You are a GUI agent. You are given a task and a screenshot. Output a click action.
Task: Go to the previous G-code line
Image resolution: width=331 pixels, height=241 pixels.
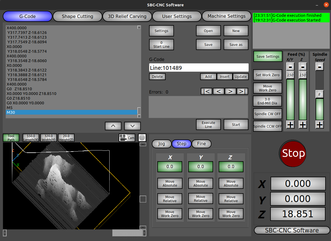(x=218, y=91)
